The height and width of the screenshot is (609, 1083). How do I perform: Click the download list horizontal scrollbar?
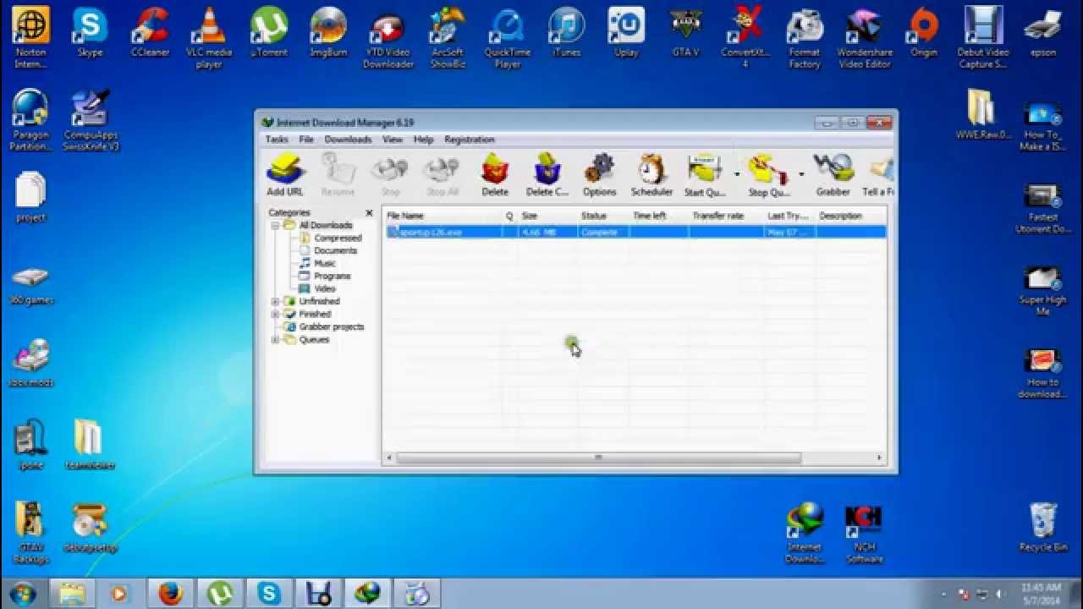tap(598, 458)
